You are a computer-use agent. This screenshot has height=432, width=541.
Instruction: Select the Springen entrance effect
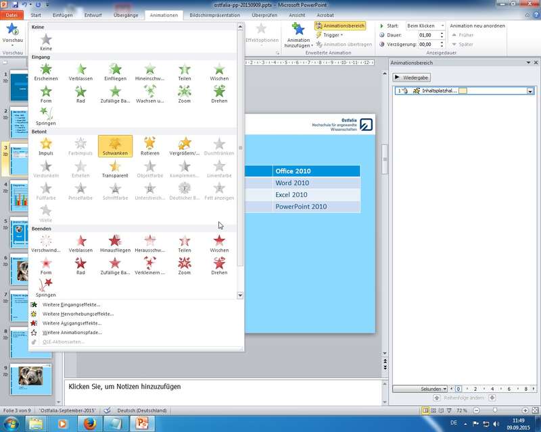[46, 117]
